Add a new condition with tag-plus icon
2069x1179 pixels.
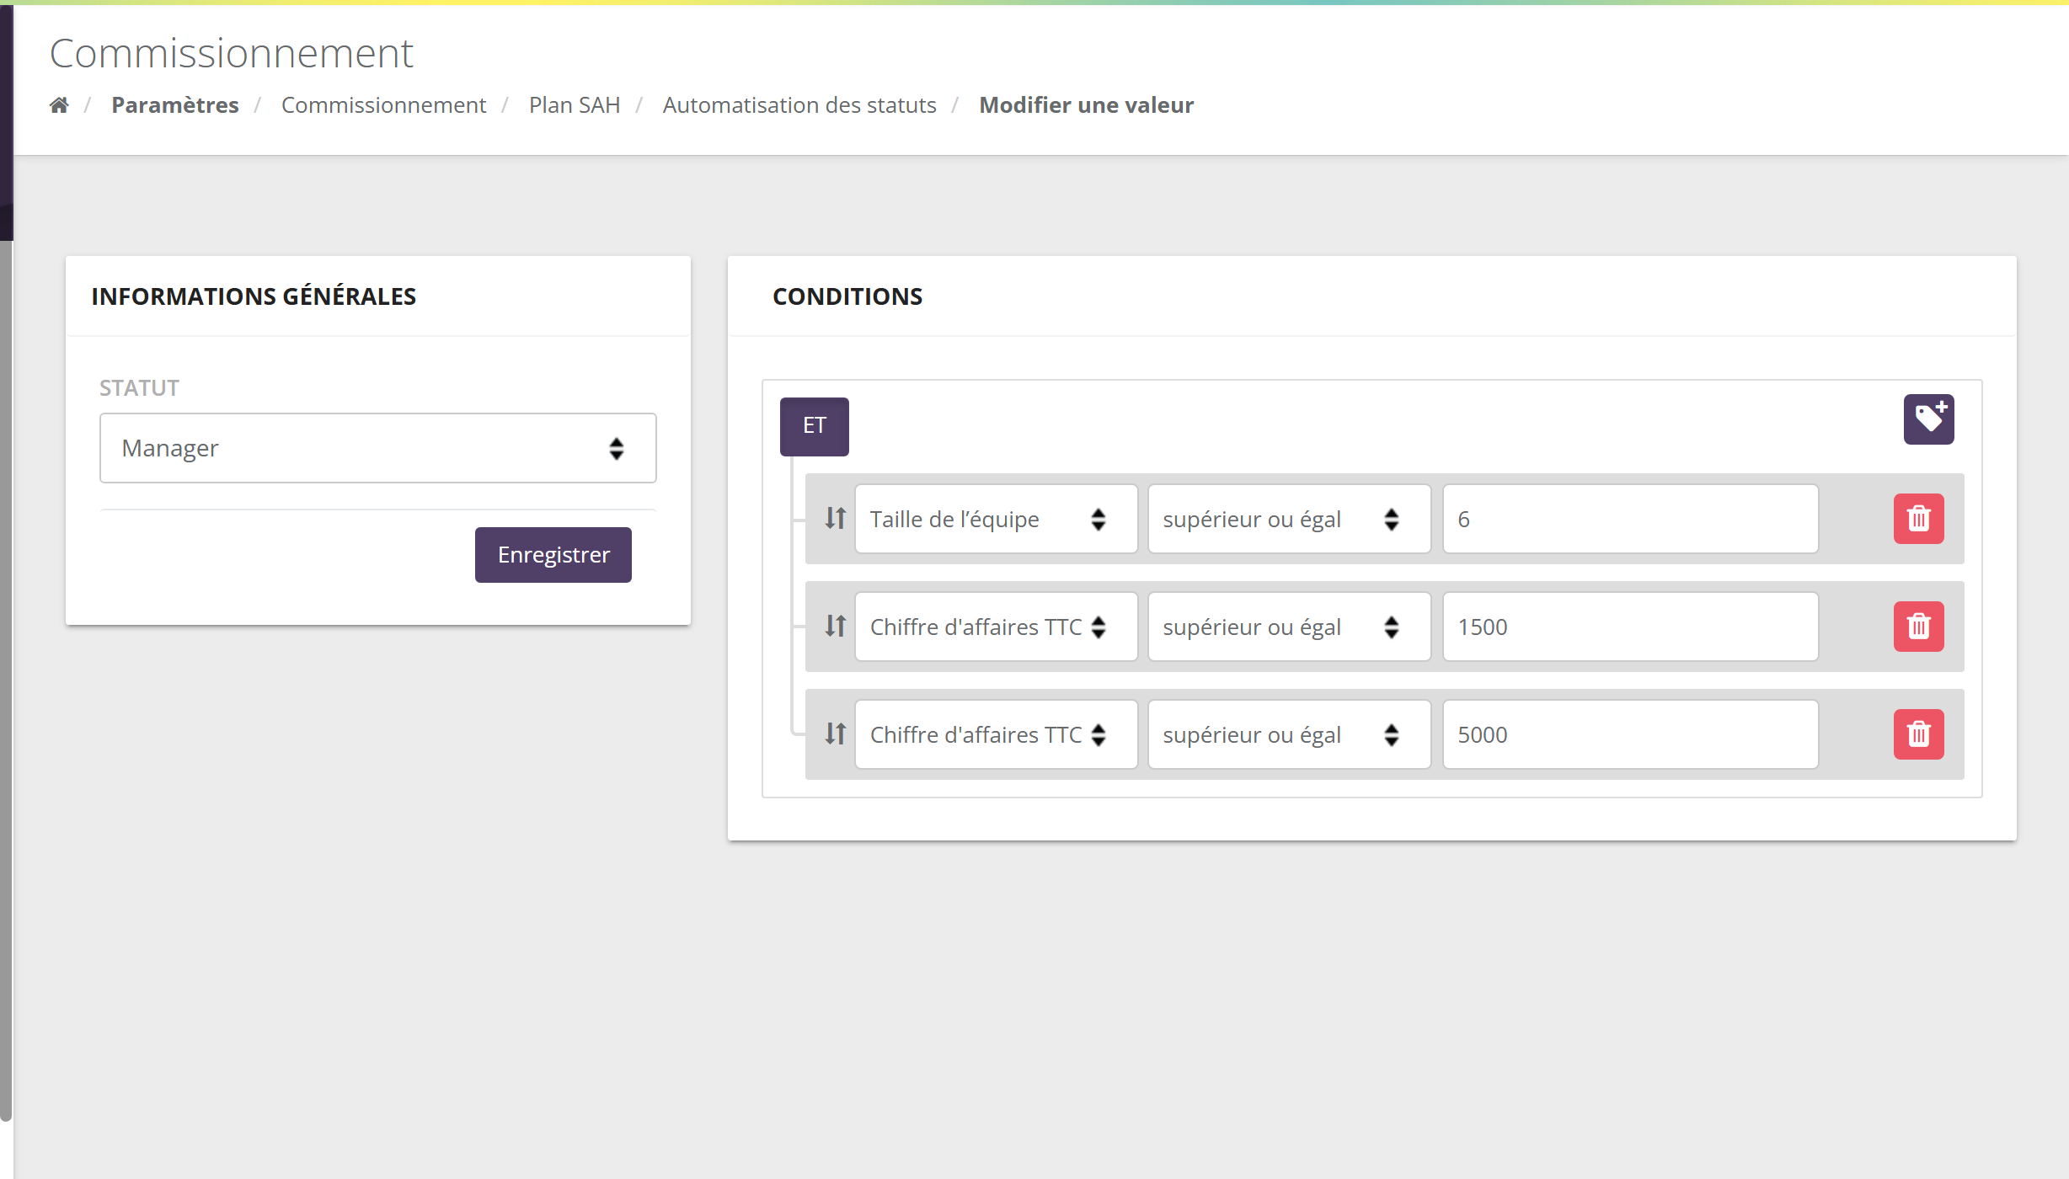click(x=1928, y=419)
